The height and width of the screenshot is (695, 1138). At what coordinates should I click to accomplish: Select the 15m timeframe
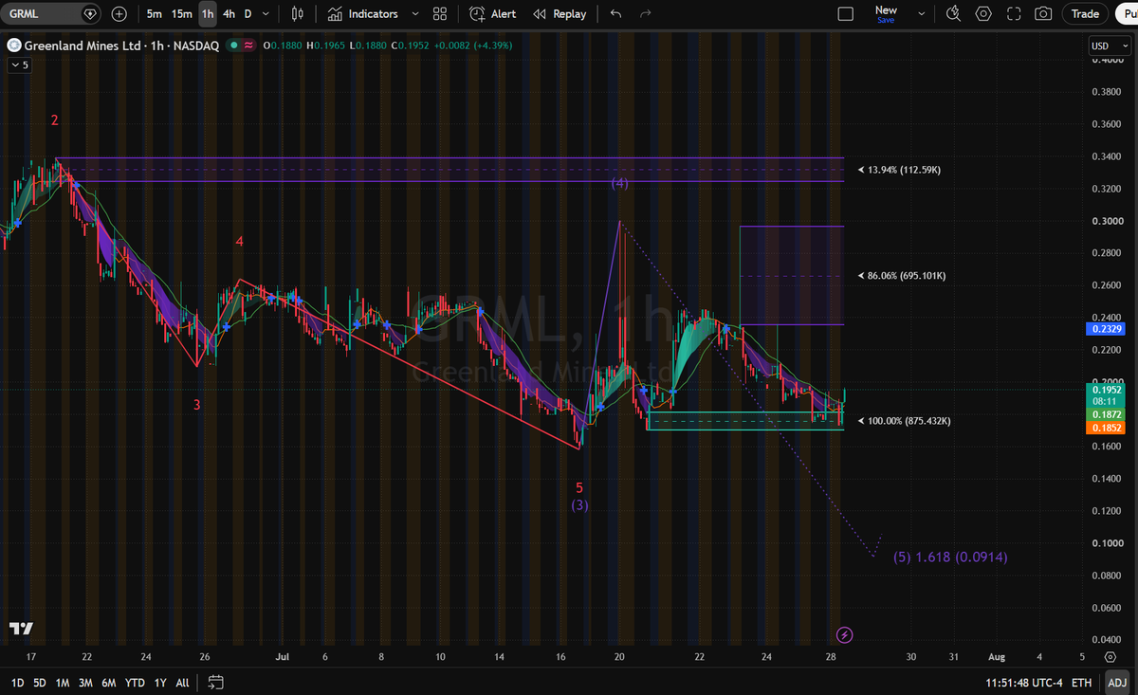pos(182,14)
